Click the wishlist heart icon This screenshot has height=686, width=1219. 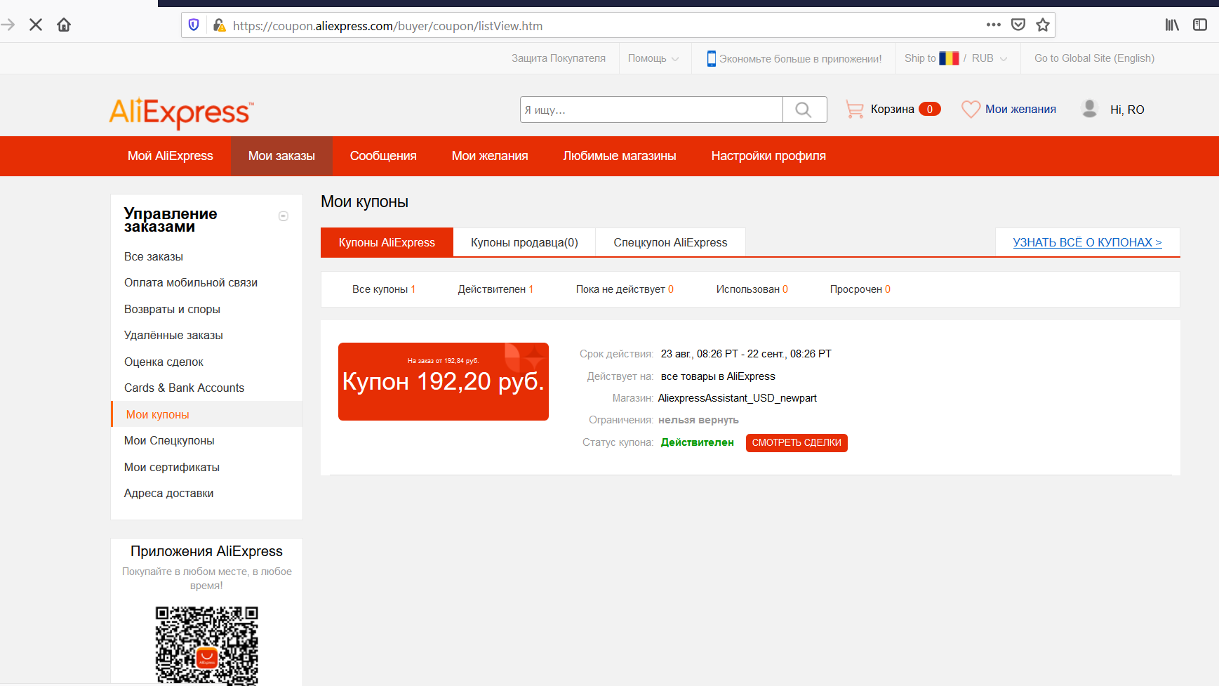(x=971, y=110)
